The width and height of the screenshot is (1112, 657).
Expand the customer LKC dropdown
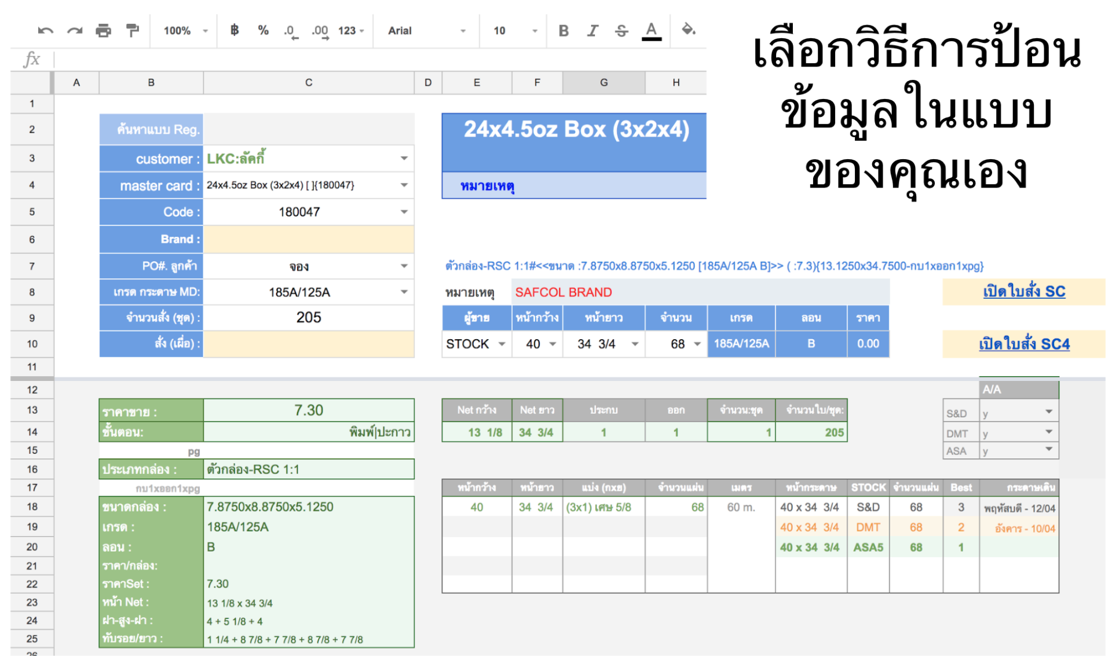tap(404, 159)
